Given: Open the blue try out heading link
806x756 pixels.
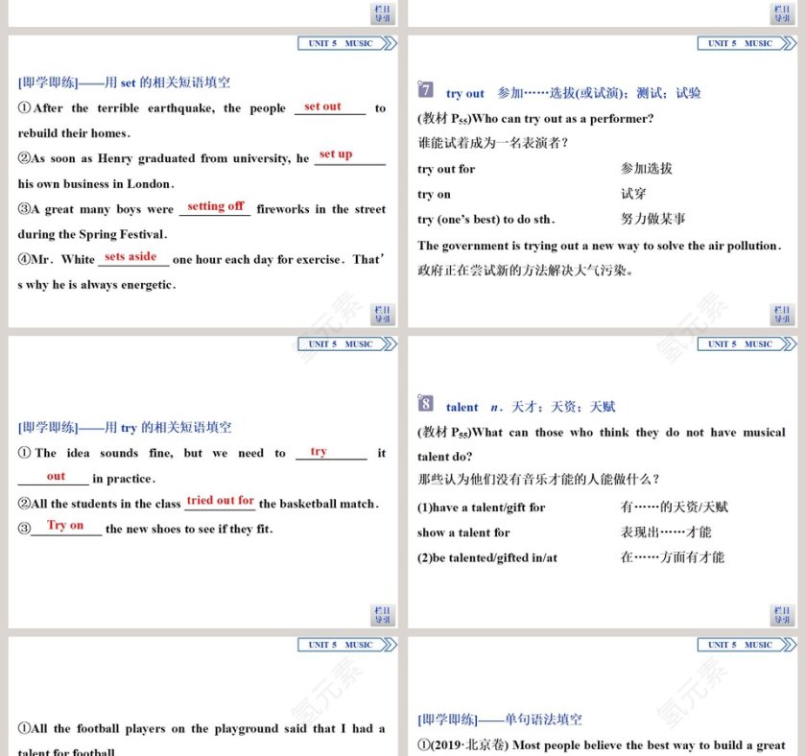Looking at the screenshot, I should tap(462, 93).
